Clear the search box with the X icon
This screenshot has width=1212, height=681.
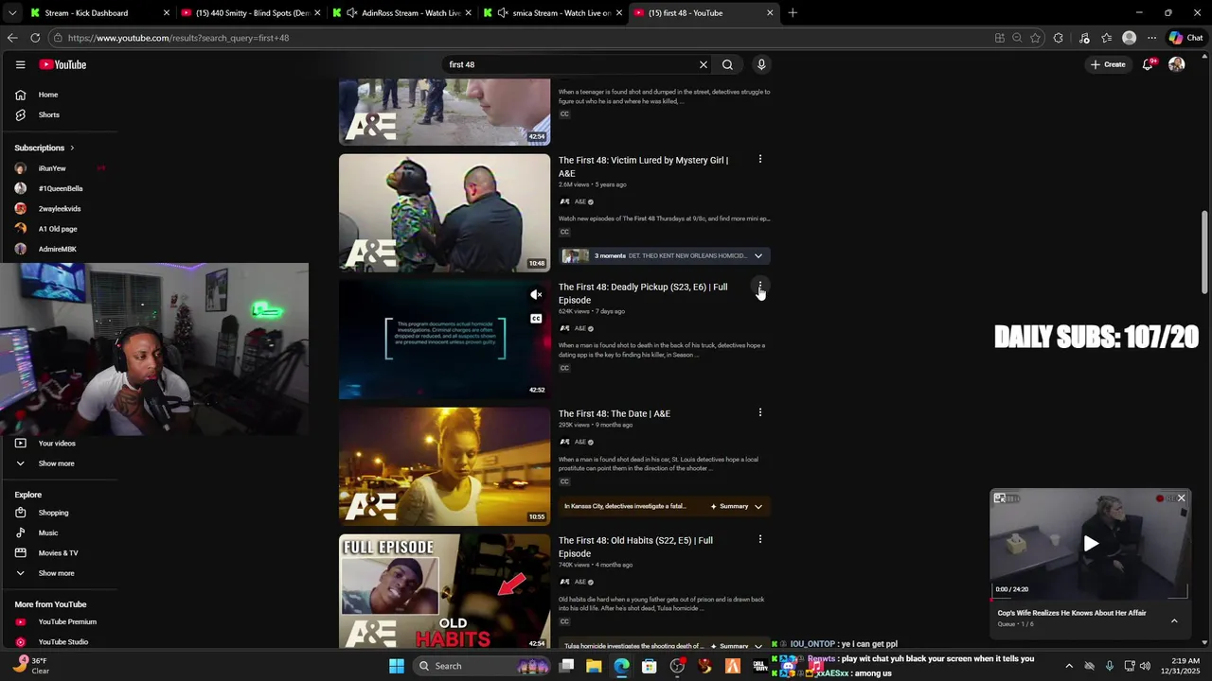click(704, 64)
